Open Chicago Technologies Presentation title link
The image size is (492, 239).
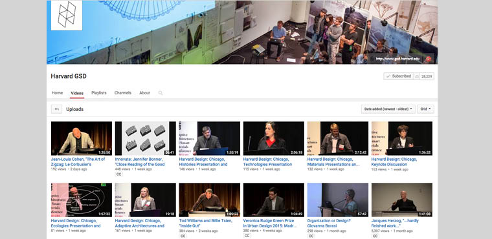(x=267, y=161)
